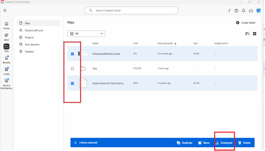The width and height of the screenshot is (265, 151).
Task: Uncheck the Action Items file checkbox
Action: click(72, 83)
